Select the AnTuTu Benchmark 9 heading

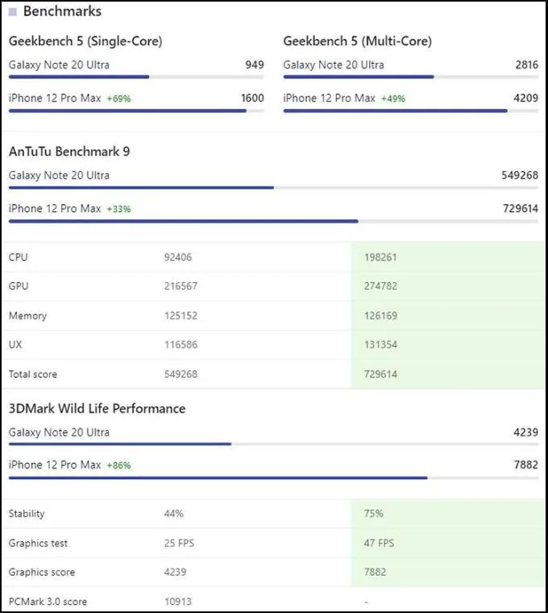click(69, 152)
